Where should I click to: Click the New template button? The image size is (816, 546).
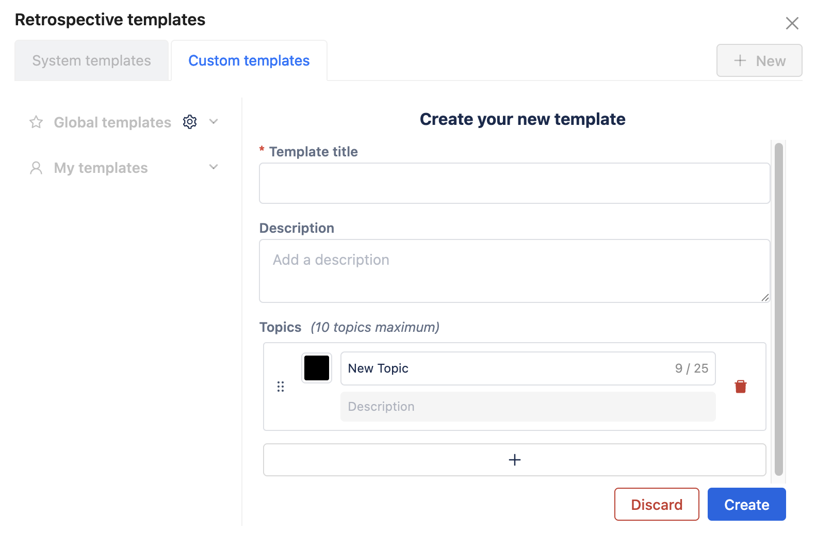[x=759, y=61]
